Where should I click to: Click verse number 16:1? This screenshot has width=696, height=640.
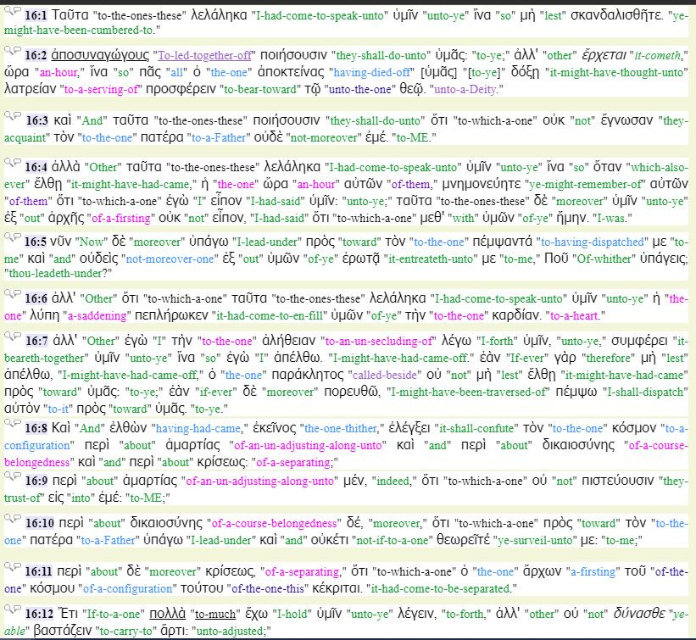pyautogui.click(x=36, y=15)
